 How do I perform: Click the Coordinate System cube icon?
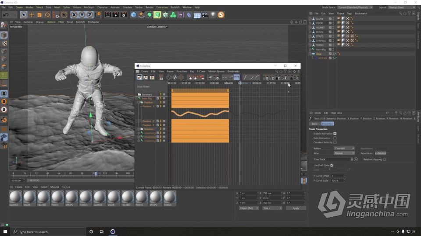98,15
